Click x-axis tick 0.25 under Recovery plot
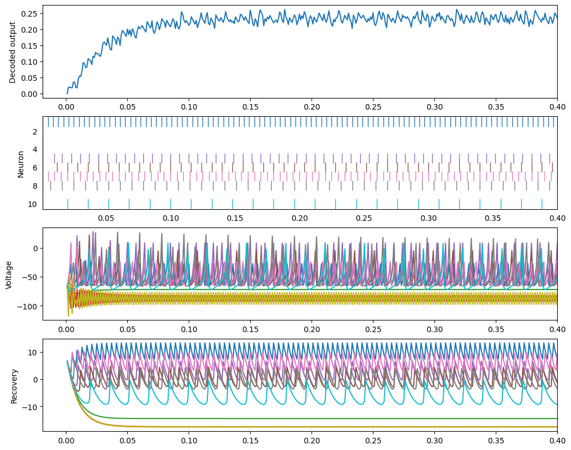This screenshot has height=450, width=571. (373, 441)
